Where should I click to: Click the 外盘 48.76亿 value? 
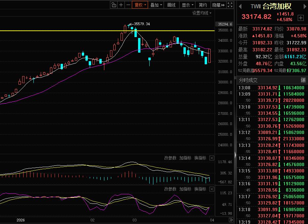pos(264,64)
